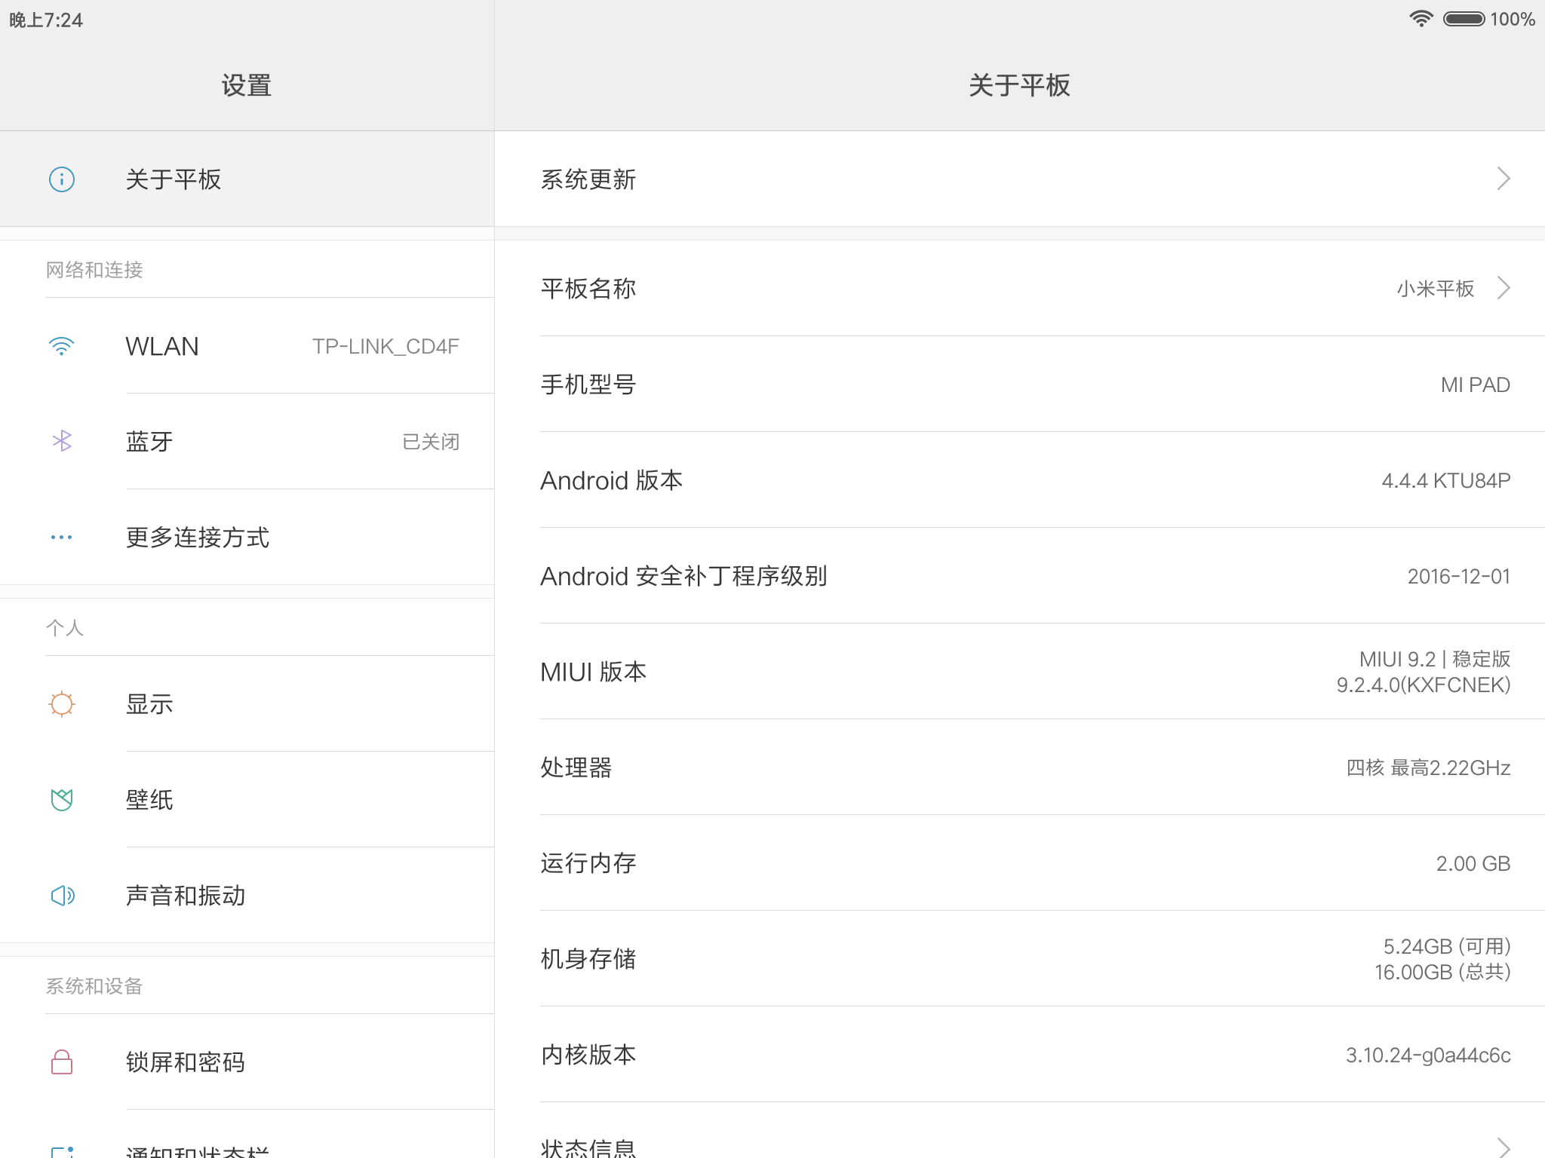Open 更多连接方式 settings
This screenshot has width=1545, height=1158.
[x=247, y=537]
